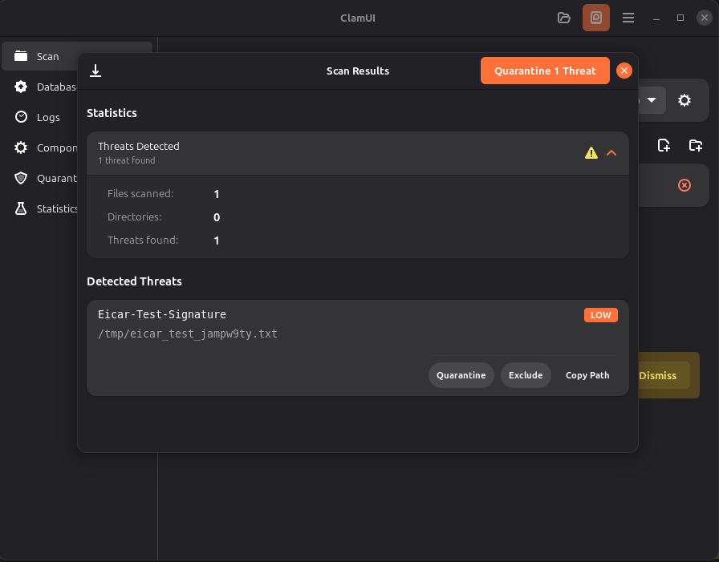The height and width of the screenshot is (562, 719).
Task: Select the Logs item in the sidebar
Action: coord(21,117)
